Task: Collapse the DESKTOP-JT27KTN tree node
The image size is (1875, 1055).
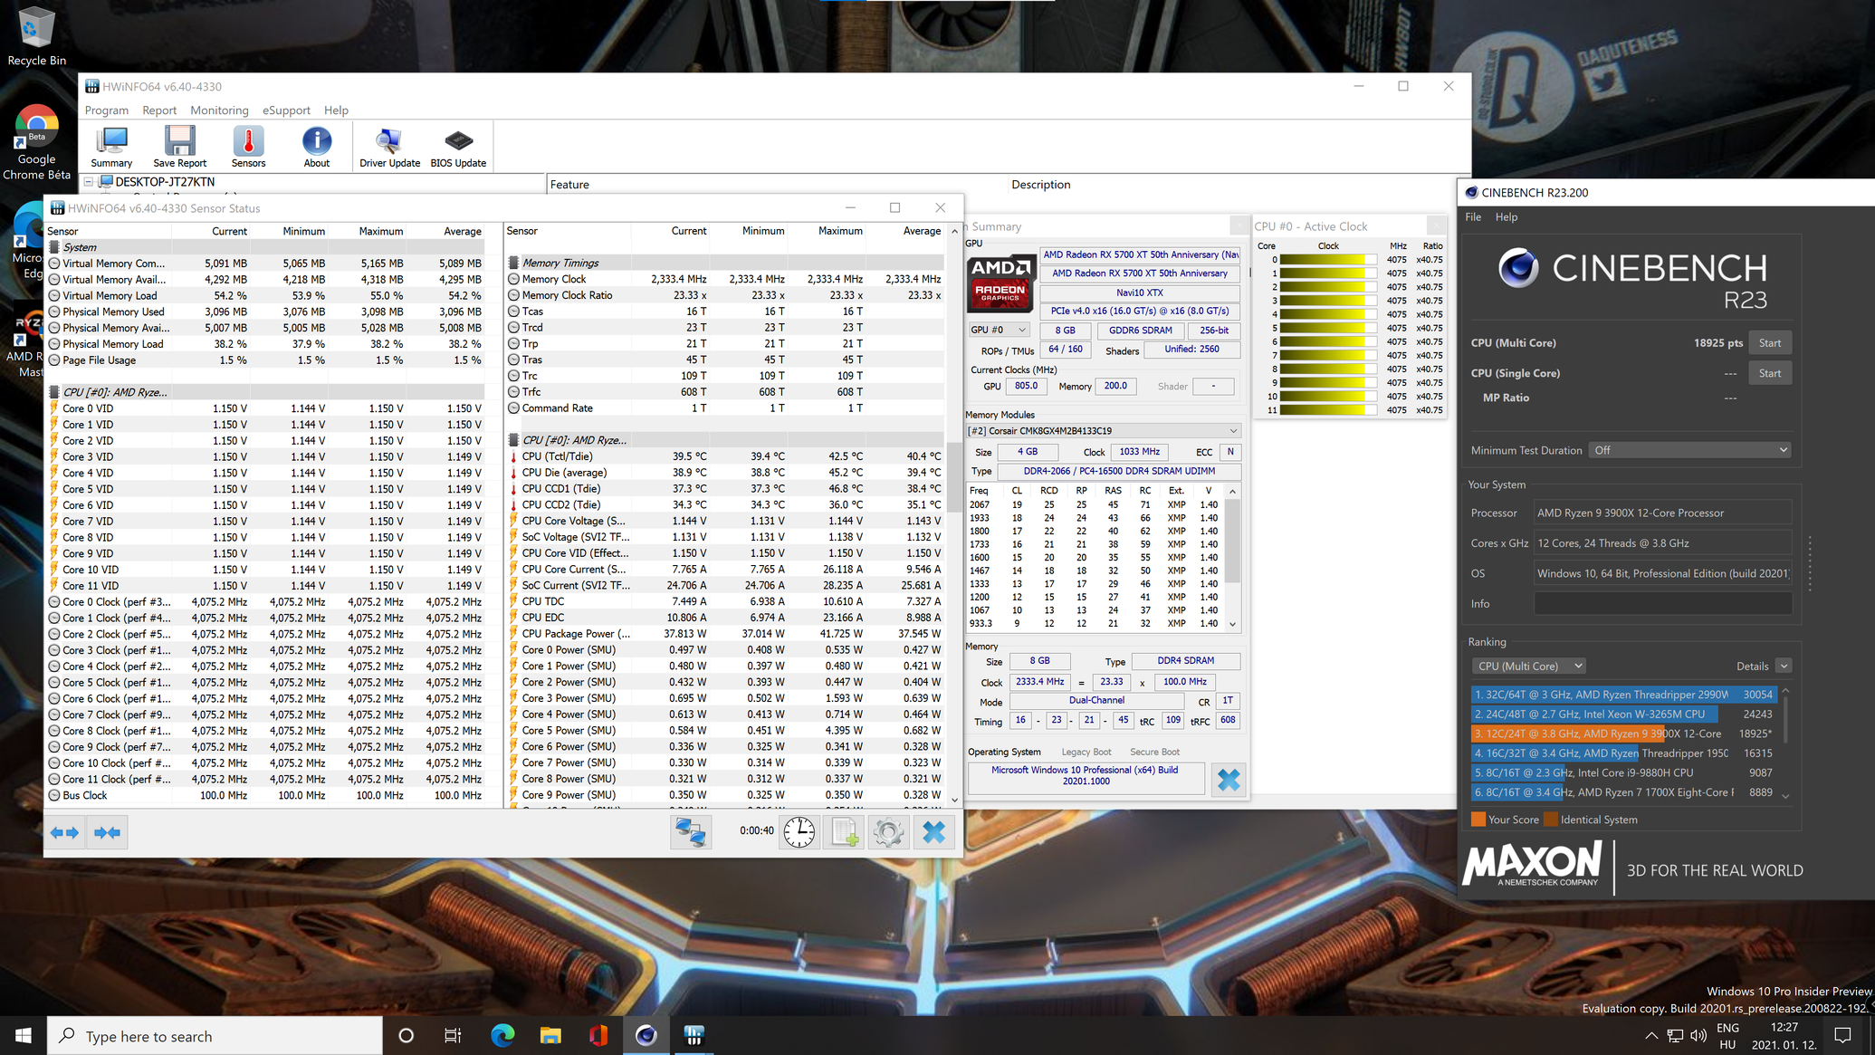Action: 89,182
